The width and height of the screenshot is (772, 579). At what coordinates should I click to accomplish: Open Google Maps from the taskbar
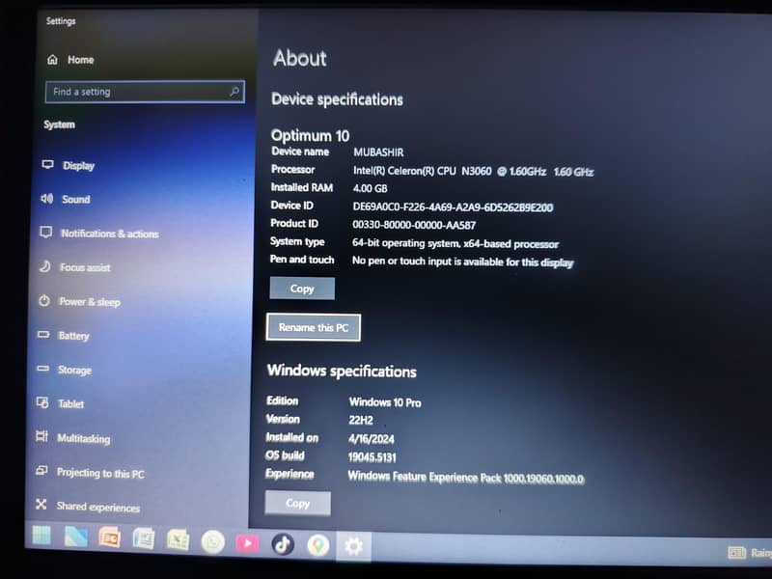318,545
